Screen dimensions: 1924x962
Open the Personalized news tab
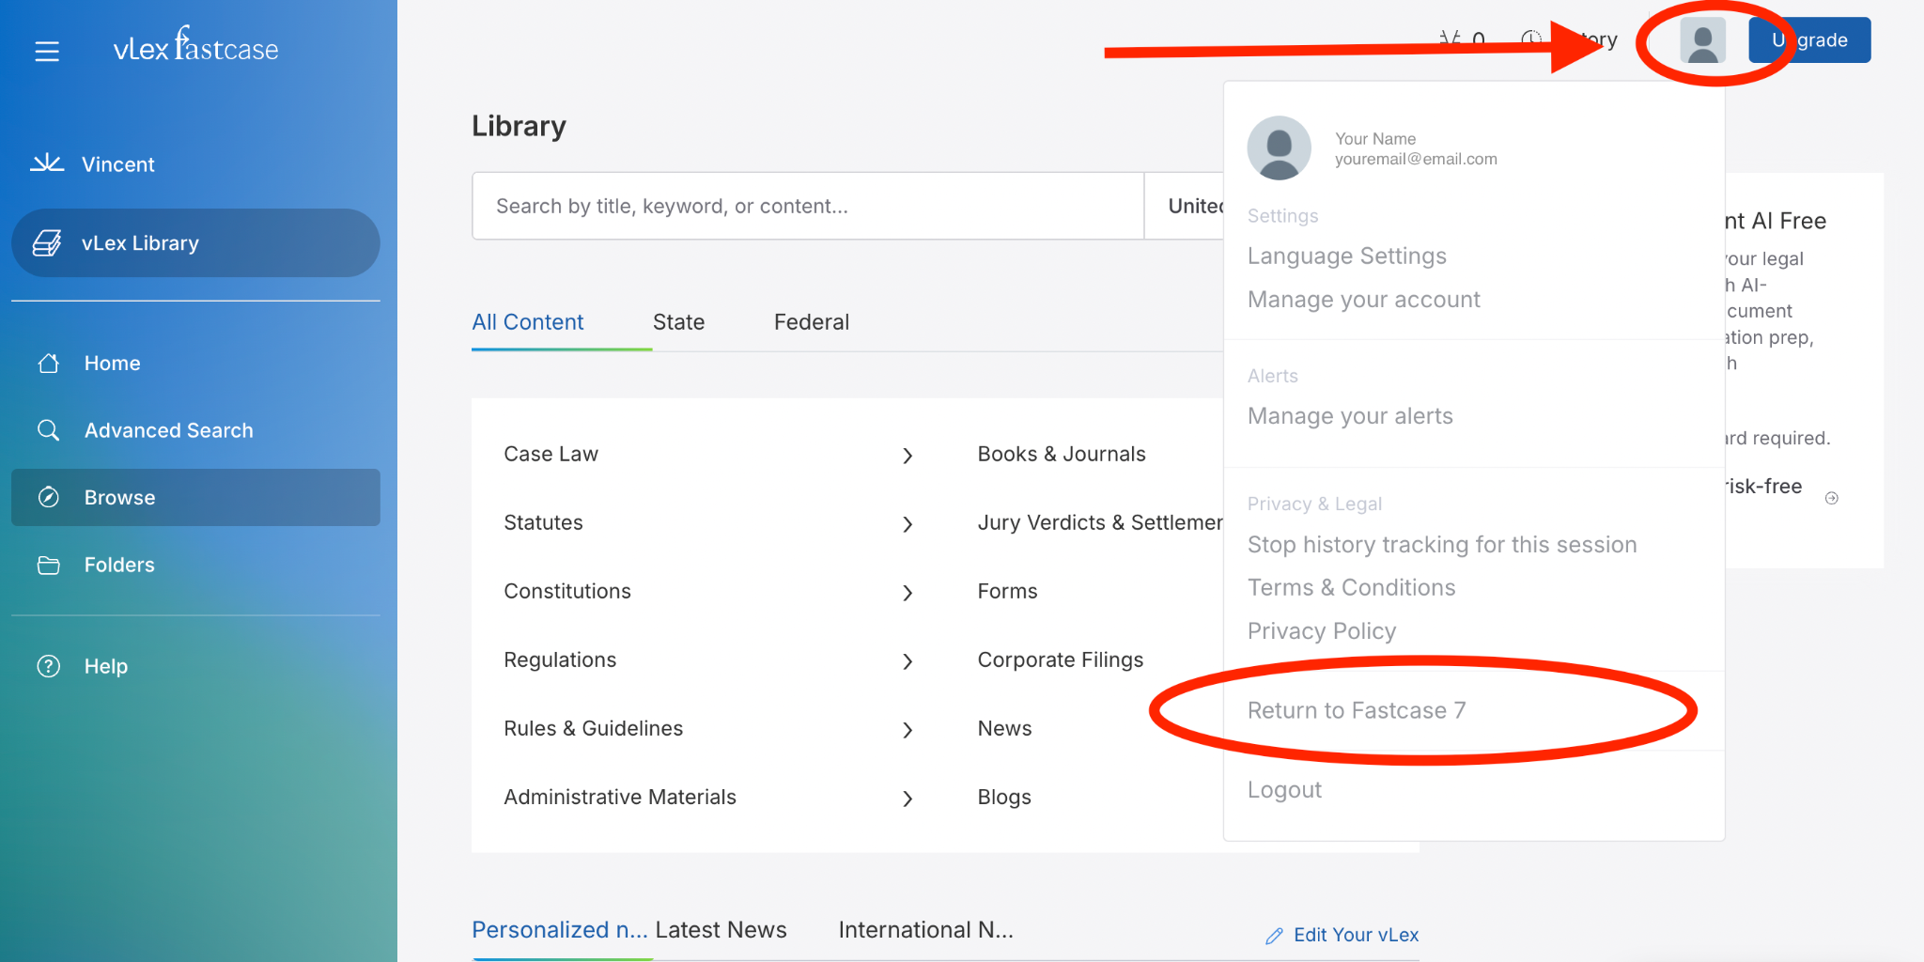pyautogui.click(x=560, y=930)
